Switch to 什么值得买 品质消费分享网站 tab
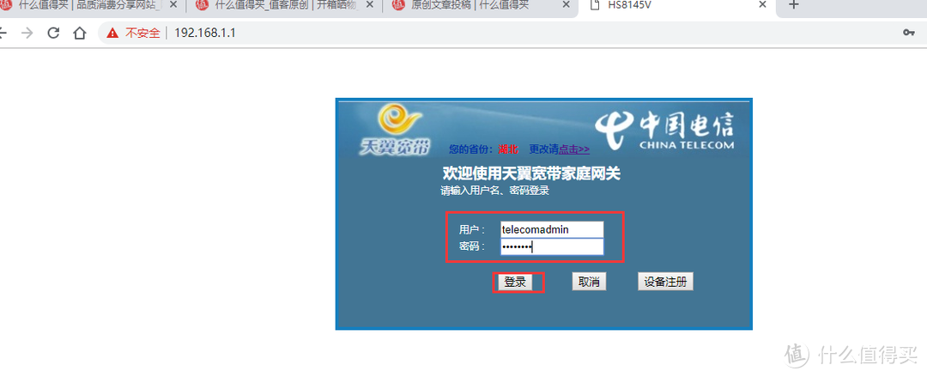This screenshot has width=927, height=377. point(90,5)
